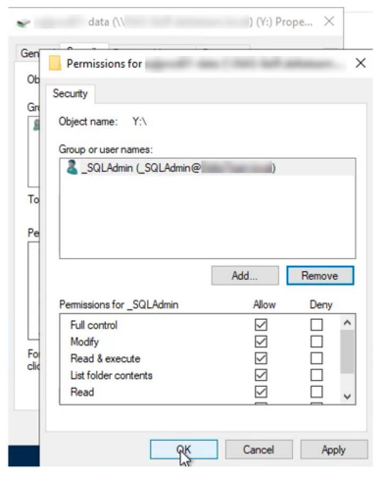
Task: Close the Permissions dialog
Action: 361,63
